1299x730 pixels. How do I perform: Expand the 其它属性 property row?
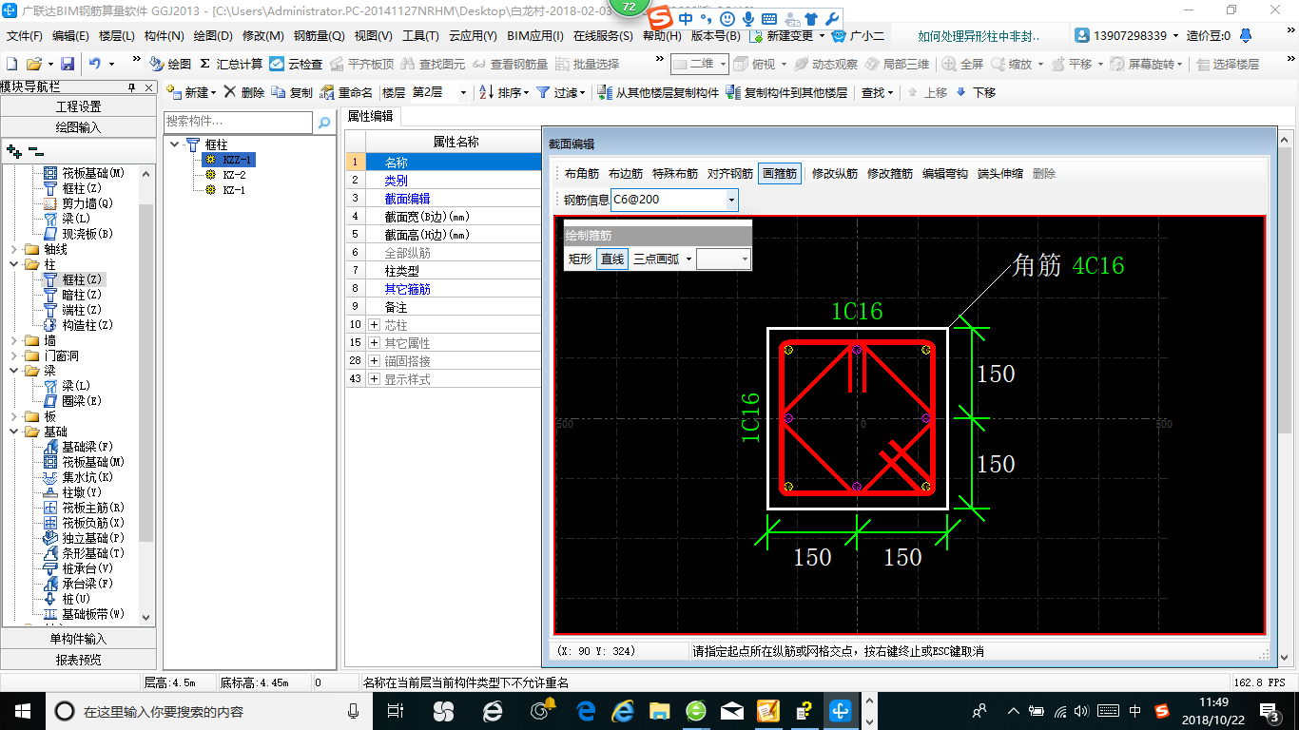(x=374, y=343)
